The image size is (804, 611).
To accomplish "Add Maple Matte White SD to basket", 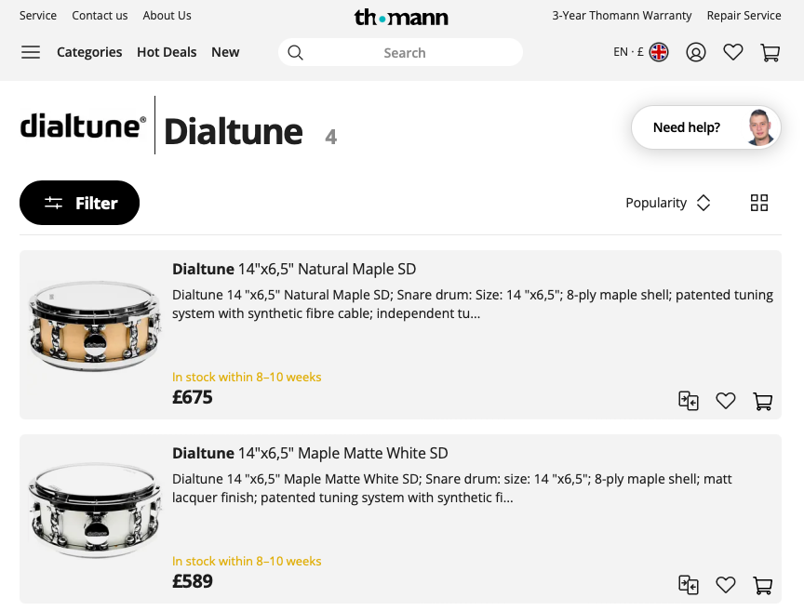I will tap(763, 585).
